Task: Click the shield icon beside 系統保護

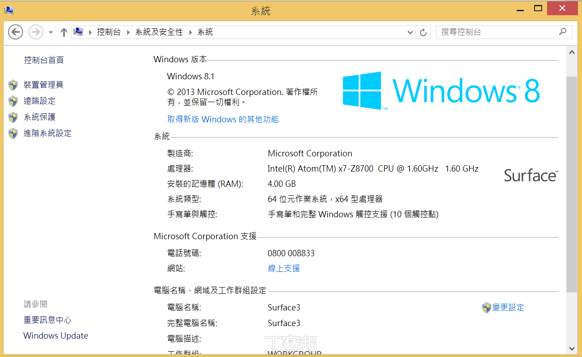Action: click(x=13, y=117)
